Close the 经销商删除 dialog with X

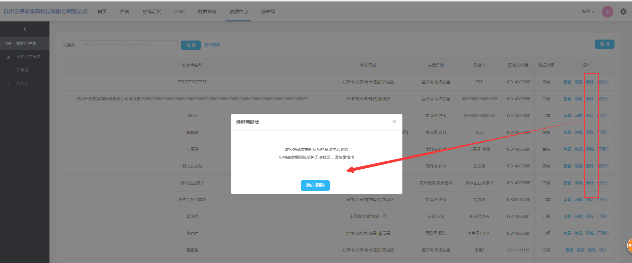[394, 122]
